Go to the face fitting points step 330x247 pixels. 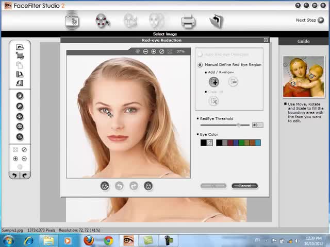coord(103,21)
